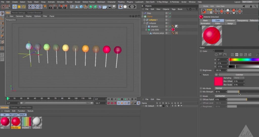Switch to the Timeline tab
Viewport: 259px width, 137px height.
tap(14, 108)
